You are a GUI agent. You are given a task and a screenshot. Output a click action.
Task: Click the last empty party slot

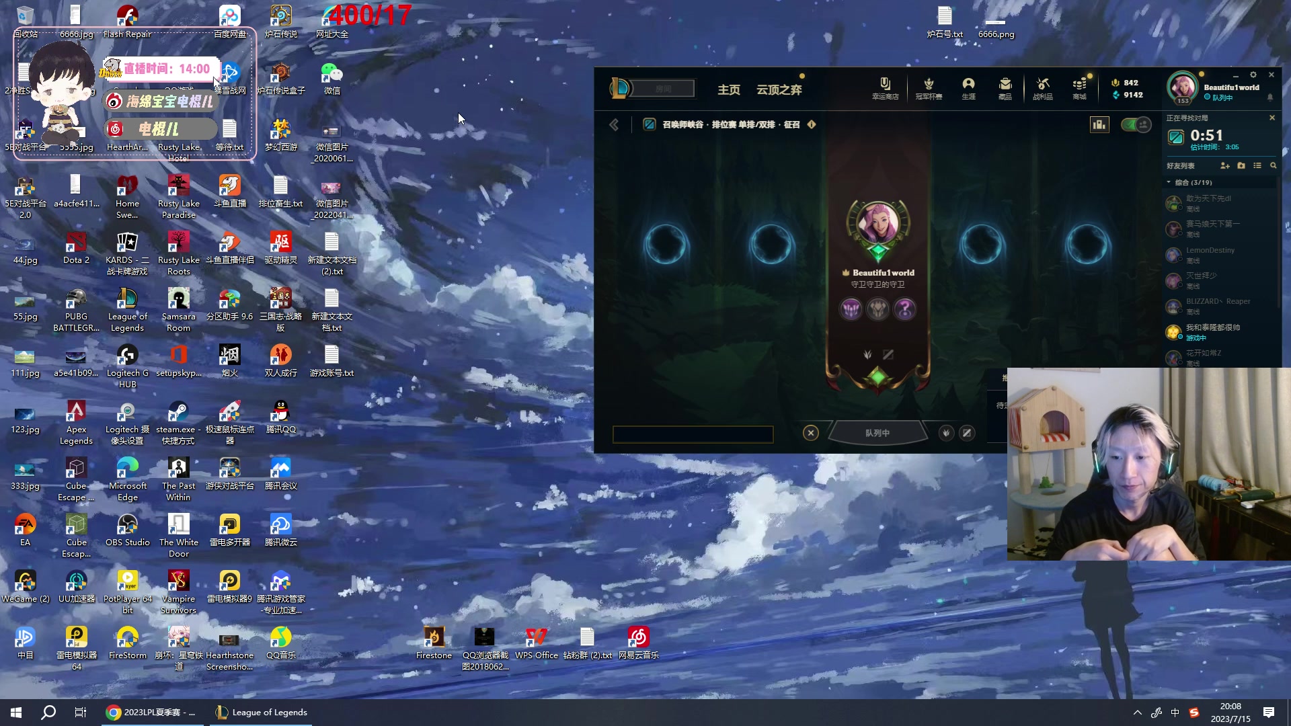tap(1087, 243)
